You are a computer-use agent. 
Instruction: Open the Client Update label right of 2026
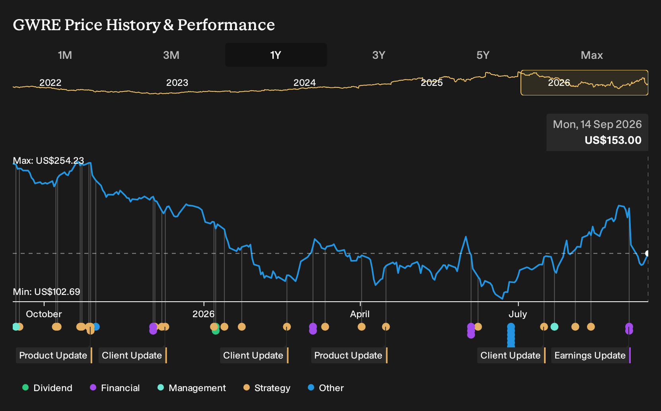(x=254, y=355)
